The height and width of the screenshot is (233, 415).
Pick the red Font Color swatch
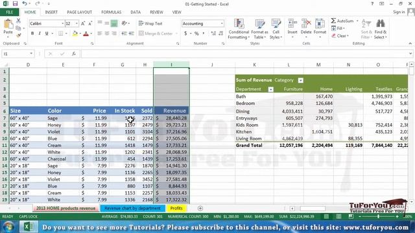pos(86,34)
